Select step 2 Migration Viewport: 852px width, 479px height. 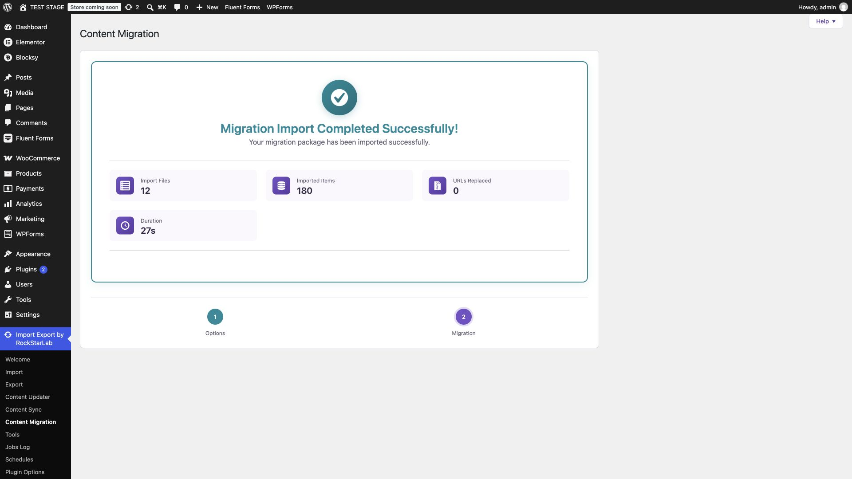464,317
